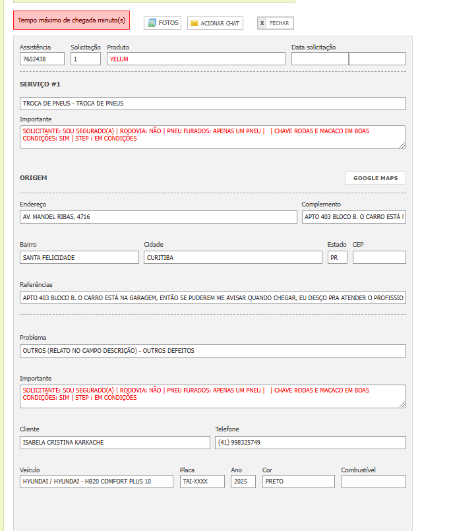Select the Complemento field
Screen dimensions: 449x531
click(x=353, y=217)
